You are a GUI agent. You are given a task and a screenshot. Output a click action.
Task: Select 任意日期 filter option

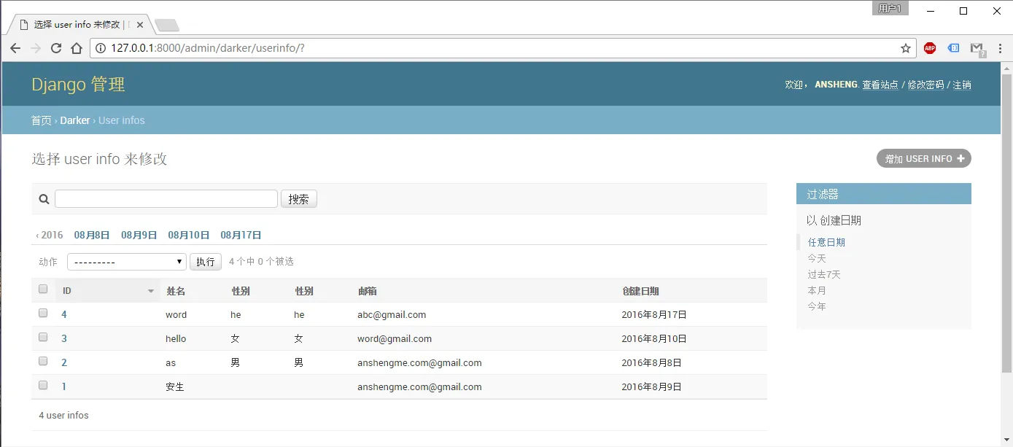(x=826, y=242)
